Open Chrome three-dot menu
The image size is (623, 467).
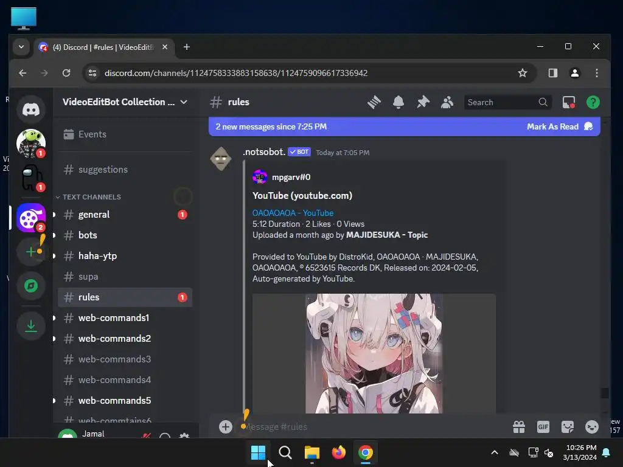(596, 73)
